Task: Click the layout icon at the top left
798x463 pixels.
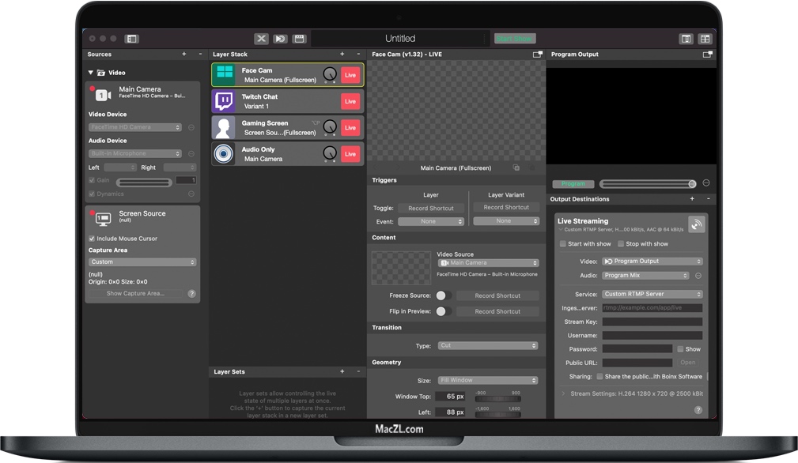Action: pyautogui.click(x=130, y=38)
